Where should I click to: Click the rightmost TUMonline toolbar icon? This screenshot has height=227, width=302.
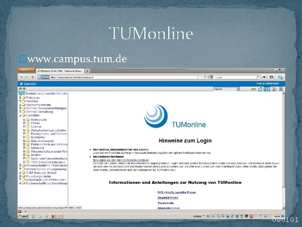[x=281, y=89]
